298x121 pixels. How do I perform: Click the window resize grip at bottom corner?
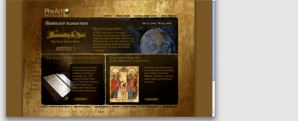click(x=213, y=115)
